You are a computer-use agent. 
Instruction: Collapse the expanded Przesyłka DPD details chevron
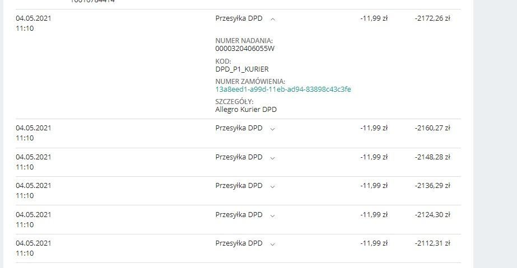[x=273, y=19]
